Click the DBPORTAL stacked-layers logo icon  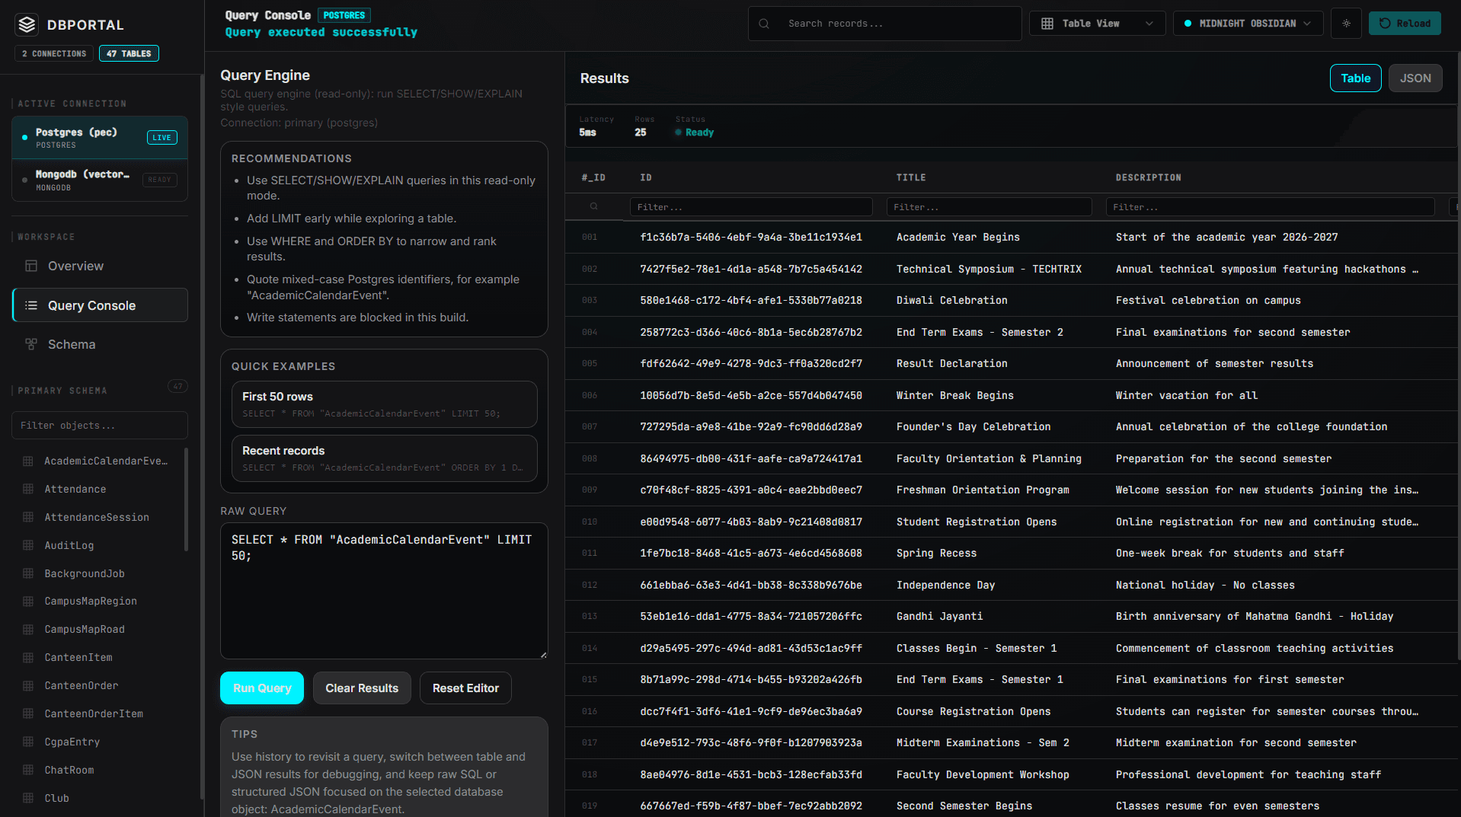click(27, 25)
